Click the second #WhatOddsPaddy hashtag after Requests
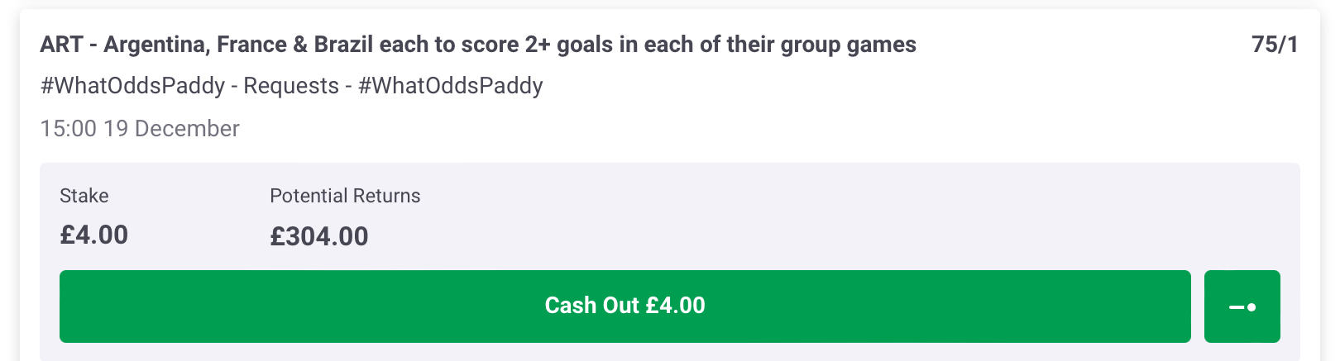Image resolution: width=1340 pixels, height=361 pixels. [451, 86]
